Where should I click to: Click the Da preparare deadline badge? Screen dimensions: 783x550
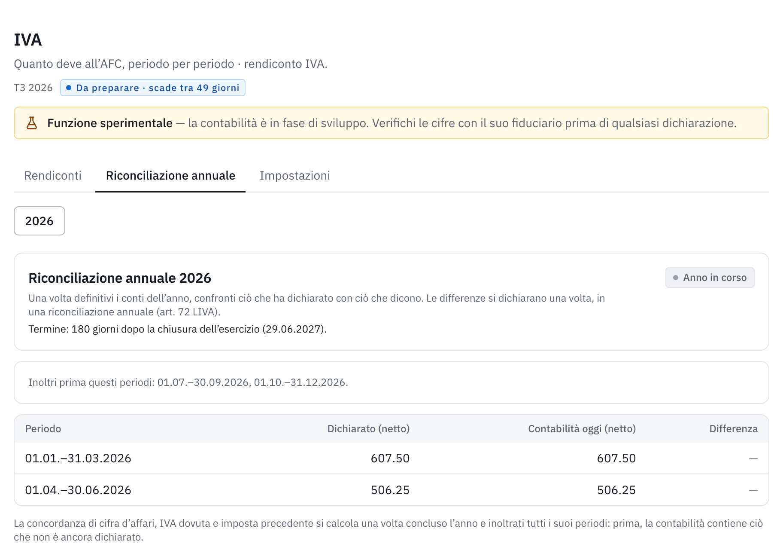click(153, 88)
